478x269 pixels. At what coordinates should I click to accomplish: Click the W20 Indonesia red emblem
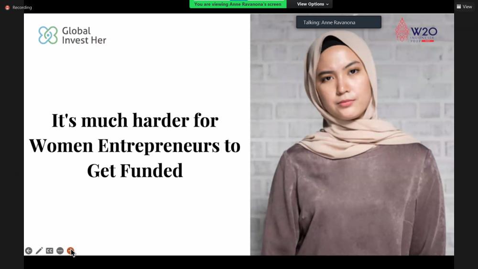pyautogui.click(x=402, y=30)
